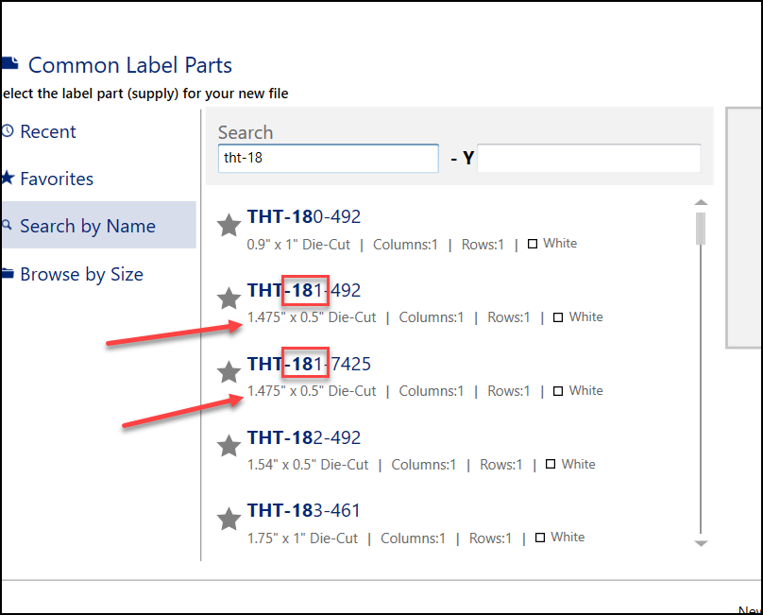Screen dimensions: 763x615
Task: Click the Recent clock icon
Action: 8,131
